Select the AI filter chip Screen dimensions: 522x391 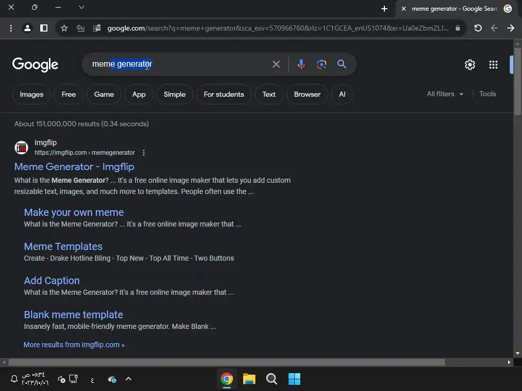click(342, 94)
